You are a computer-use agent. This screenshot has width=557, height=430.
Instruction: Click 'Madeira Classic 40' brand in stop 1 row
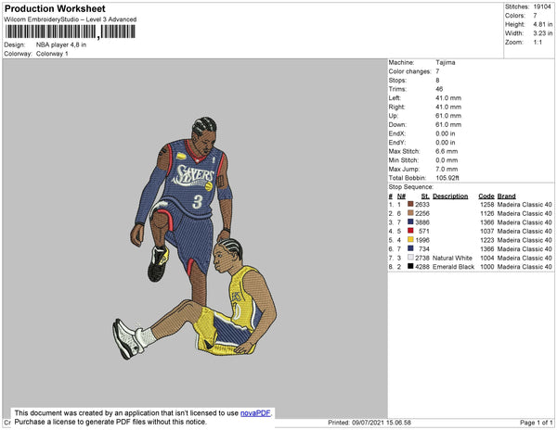tap(525, 205)
